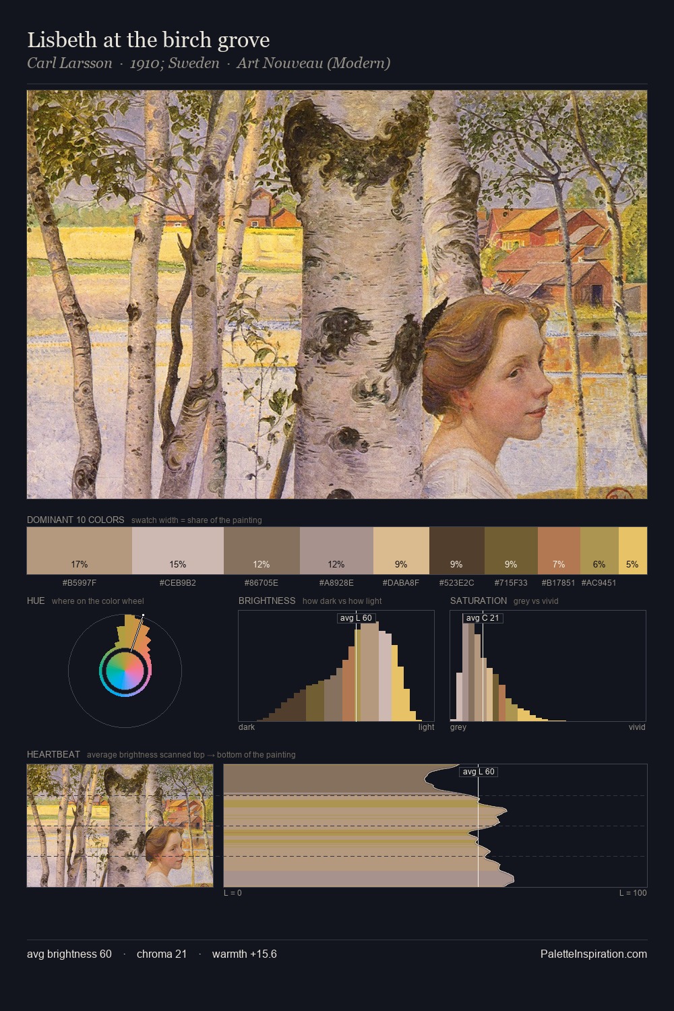Choose the olive 9% swatch #715F33
Viewport: 674px width, 1011px height.
pyautogui.click(x=511, y=551)
